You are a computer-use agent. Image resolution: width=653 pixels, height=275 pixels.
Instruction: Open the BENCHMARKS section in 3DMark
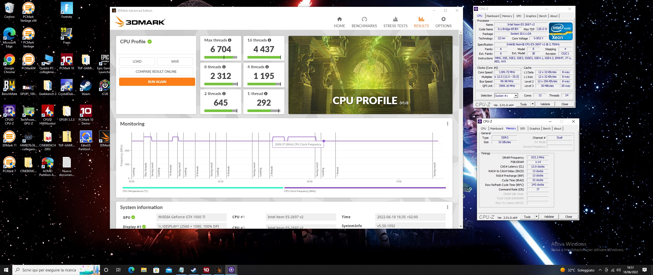(x=364, y=22)
